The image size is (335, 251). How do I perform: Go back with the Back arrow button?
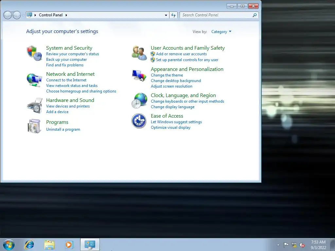[8, 15]
